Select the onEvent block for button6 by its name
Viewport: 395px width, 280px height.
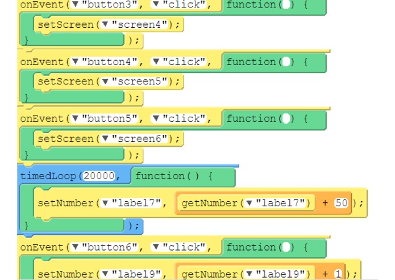click(42, 247)
